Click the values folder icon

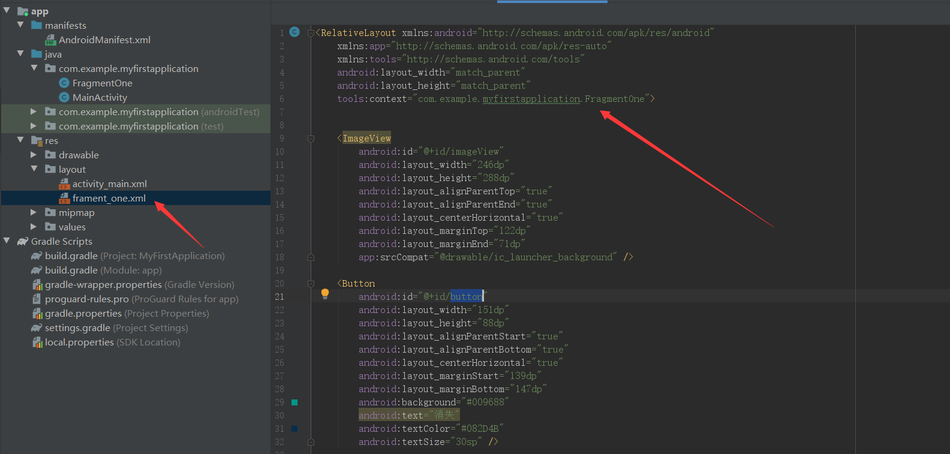tap(50, 227)
